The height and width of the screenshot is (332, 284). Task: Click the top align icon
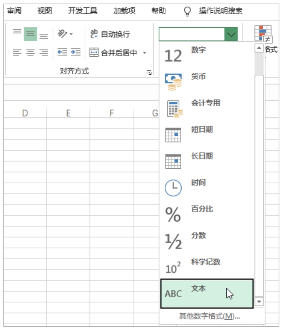point(17,33)
